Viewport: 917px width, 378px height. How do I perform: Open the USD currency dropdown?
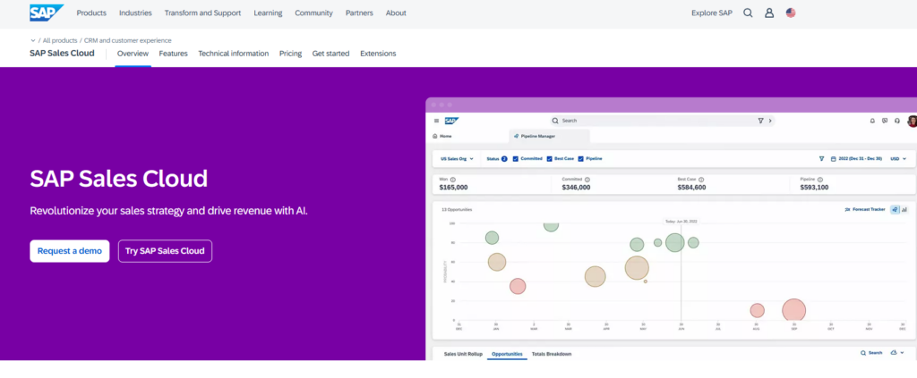coord(898,159)
